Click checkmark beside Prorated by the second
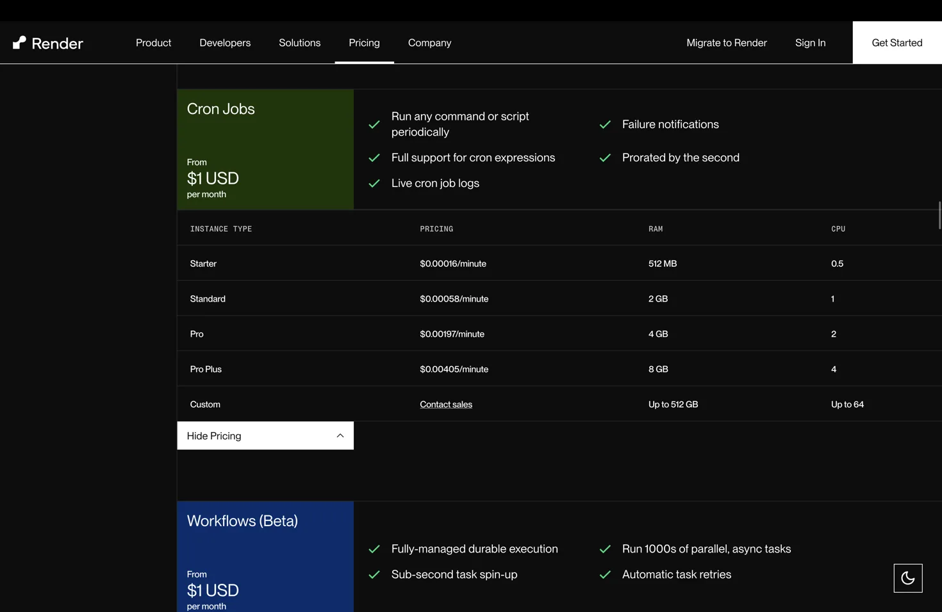The width and height of the screenshot is (942, 612). [605, 157]
